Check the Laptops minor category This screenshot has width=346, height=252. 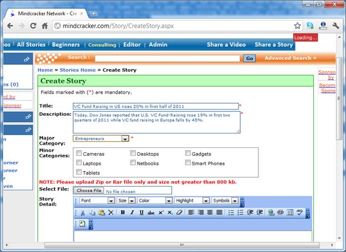[79, 162]
